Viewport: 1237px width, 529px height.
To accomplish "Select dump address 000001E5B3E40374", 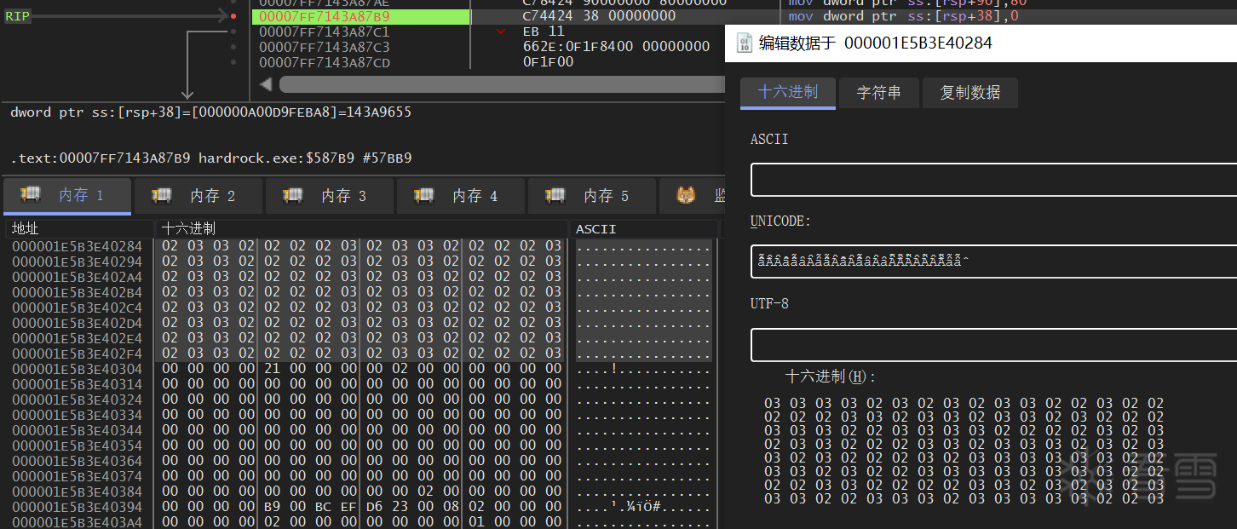I will [77, 476].
